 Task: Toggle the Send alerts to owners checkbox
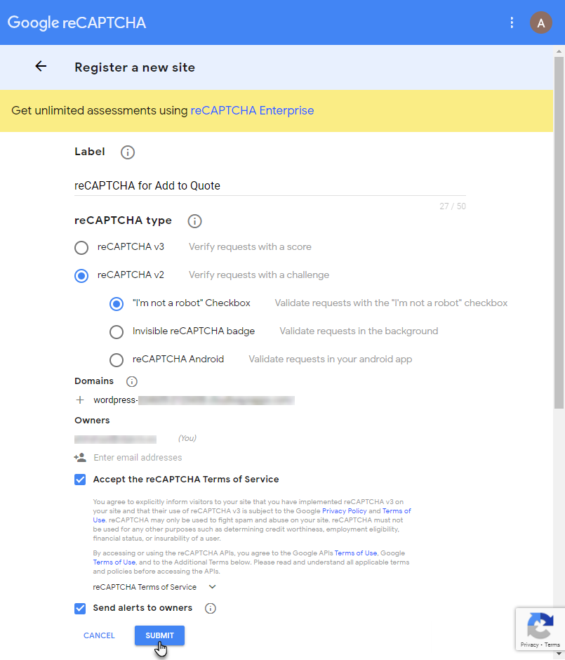(80, 608)
